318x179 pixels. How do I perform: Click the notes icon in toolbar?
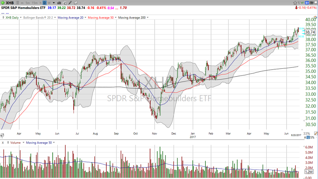[x=76, y=3]
